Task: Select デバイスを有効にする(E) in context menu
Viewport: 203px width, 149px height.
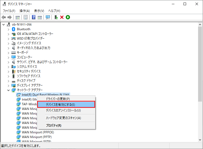Action: pyautogui.click(x=66, y=104)
